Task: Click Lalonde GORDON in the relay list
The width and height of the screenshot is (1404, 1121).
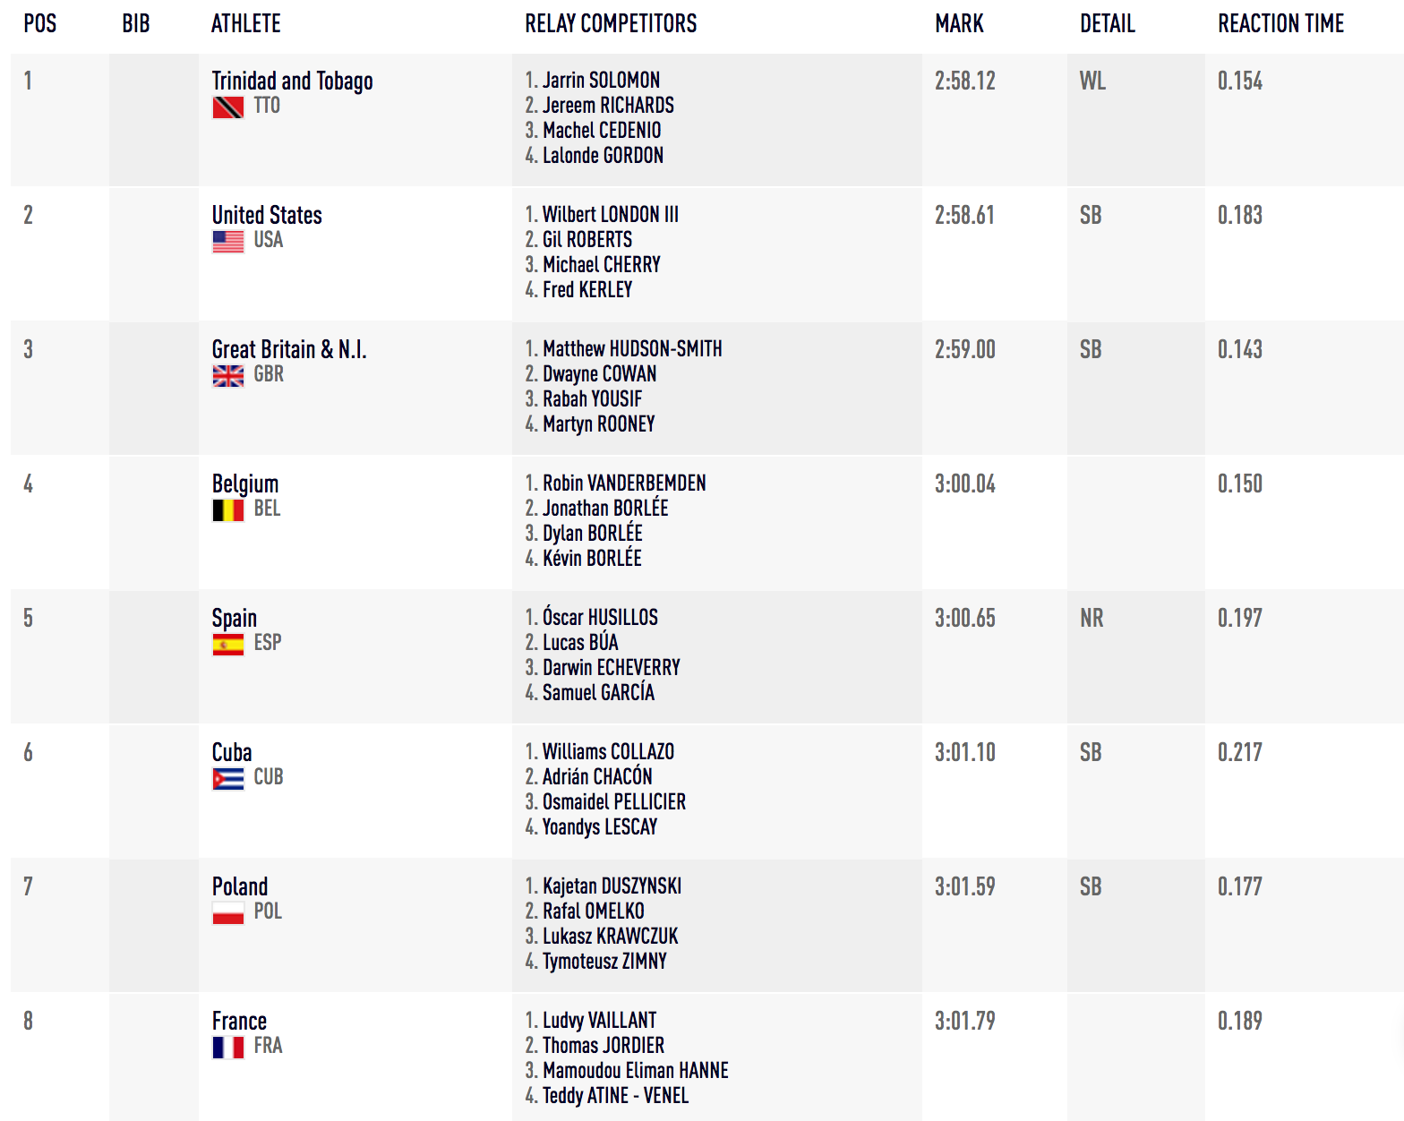Action: (603, 156)
